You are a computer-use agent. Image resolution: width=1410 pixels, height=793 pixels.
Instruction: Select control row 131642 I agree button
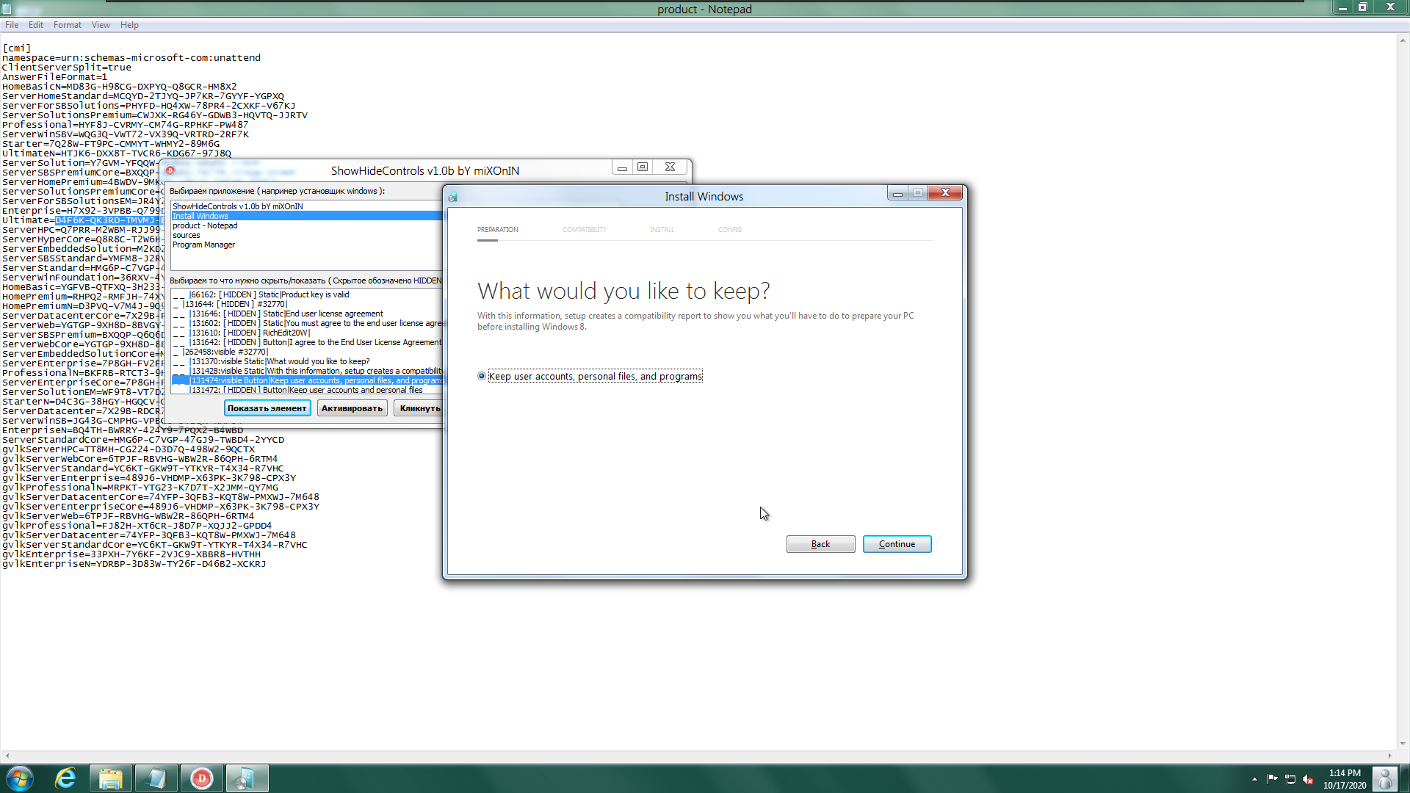tap(308, 342)
